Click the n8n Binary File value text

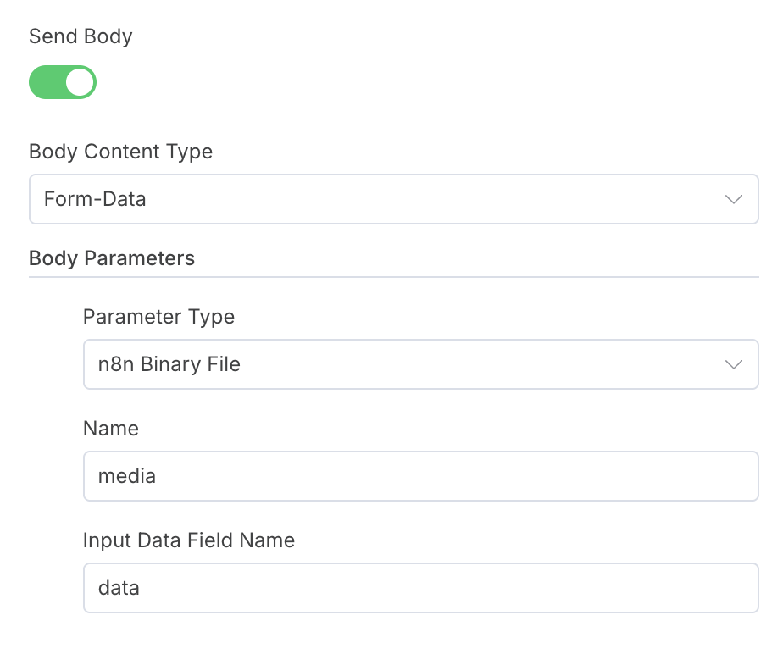(x=169, y=364)
